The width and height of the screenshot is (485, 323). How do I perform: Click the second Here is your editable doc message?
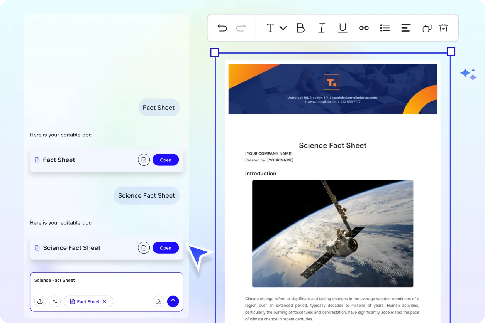(61, 223)
